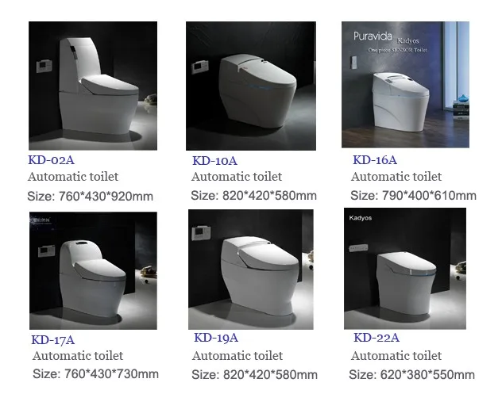Image resolution: width=502 pixels, height=394 pixels.
Task: Click wall control panel in KD-02A image
Action: tap(44, 66)
